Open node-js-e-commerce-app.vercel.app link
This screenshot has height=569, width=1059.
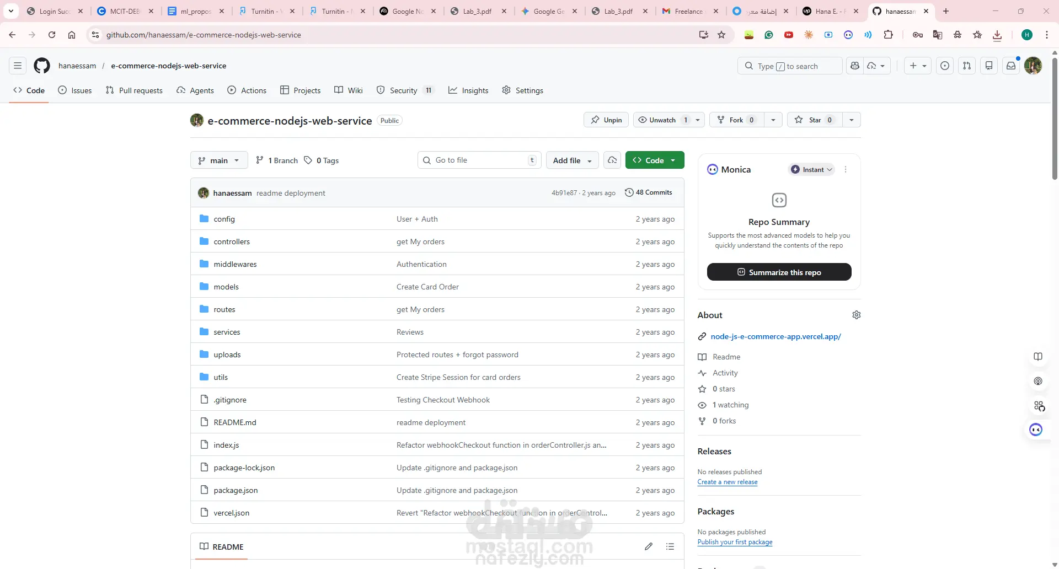click(775, 336)
